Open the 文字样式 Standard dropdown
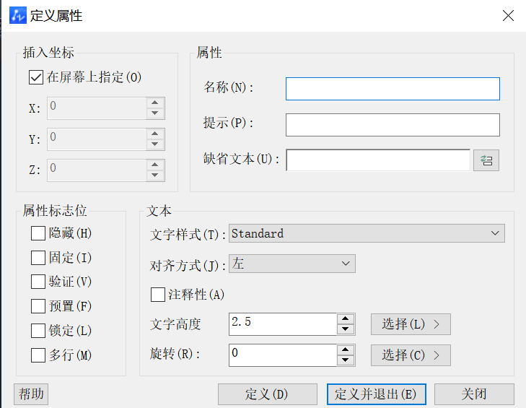Image resolution: width=526 pixels, height=408 pixels. pyautogui.click(x=367, y=233)
